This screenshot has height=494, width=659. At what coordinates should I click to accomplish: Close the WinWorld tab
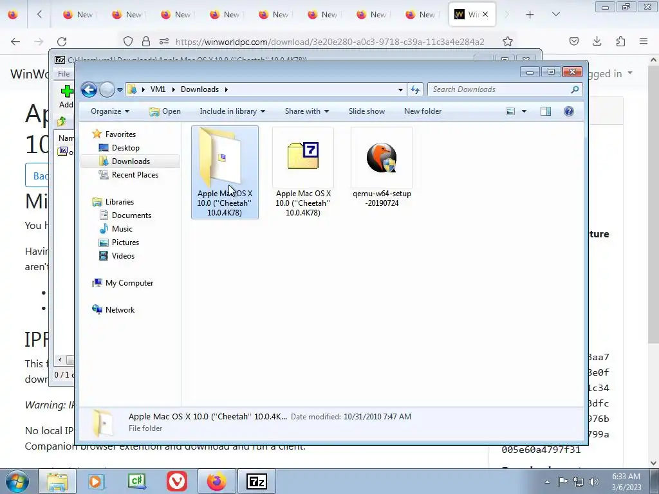pyautogui.click(x=485, y=15)
